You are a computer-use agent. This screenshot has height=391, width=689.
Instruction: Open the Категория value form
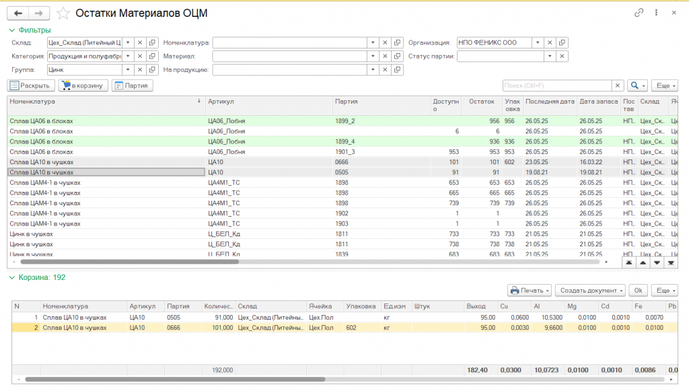153,57
